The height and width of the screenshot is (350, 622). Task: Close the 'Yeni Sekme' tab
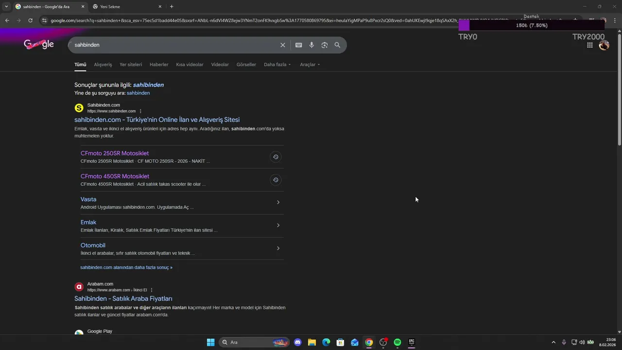click(160, 6)
